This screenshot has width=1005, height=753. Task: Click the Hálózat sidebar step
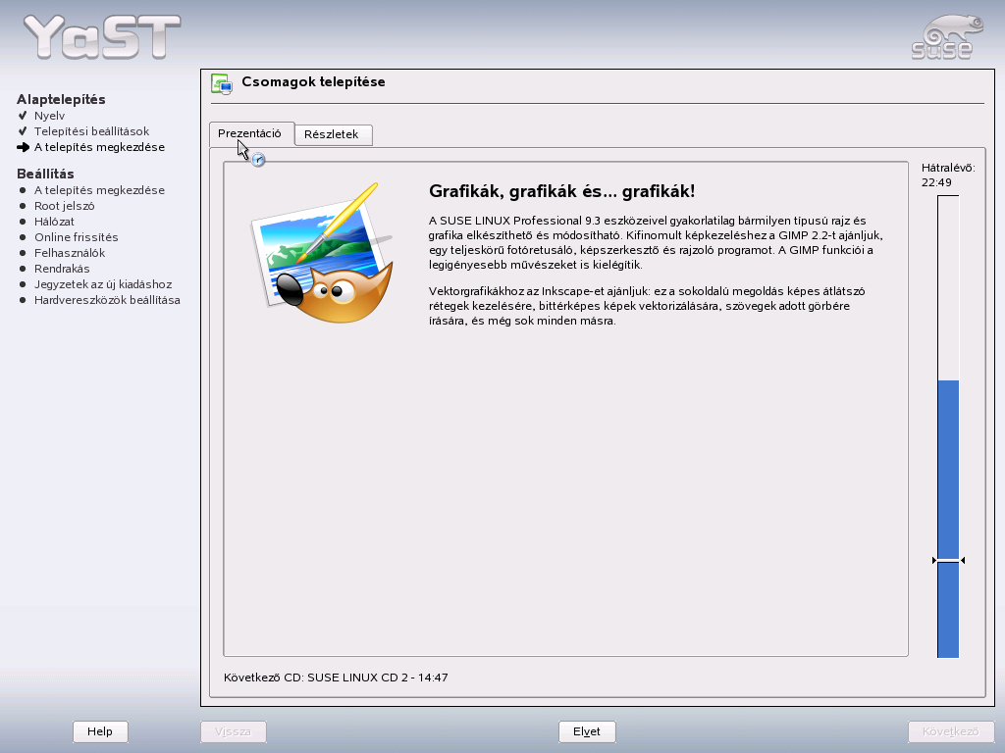point(54,222)
